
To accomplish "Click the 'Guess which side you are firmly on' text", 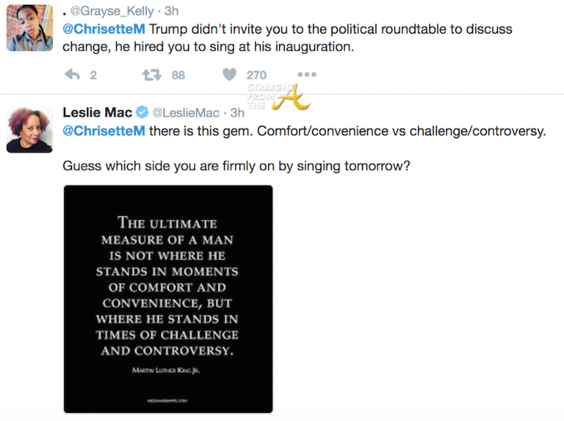I will (x=236, y=166).
